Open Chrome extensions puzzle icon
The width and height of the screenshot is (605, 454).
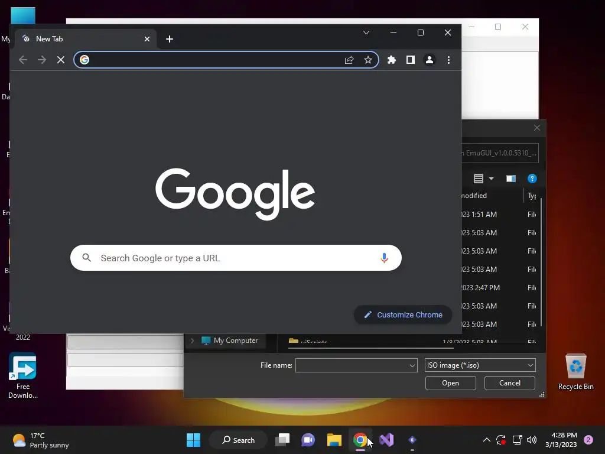point(392,60)
